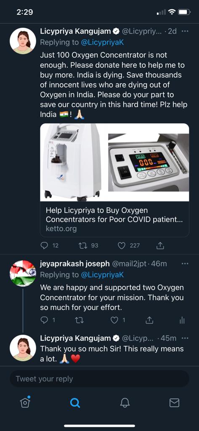Open more options on the 45m reply
This screenshot has width=199, height=431.
coord(185,338)
